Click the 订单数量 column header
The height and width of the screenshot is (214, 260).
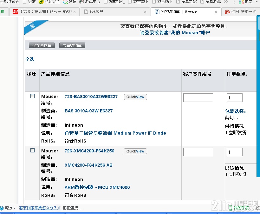[237, 74]
